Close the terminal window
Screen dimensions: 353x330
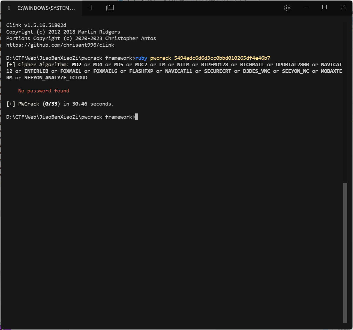pyautogui.click(x=343, y=7)
